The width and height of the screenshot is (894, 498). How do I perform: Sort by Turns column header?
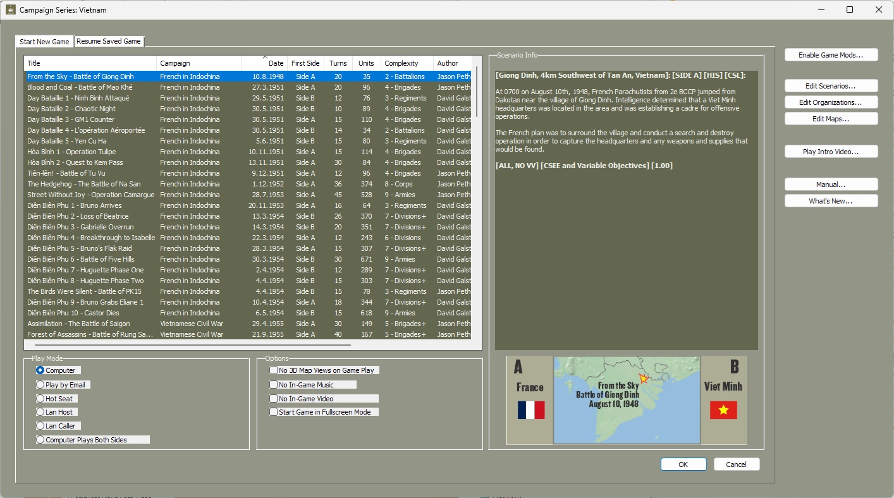click(x=338, y=63)
